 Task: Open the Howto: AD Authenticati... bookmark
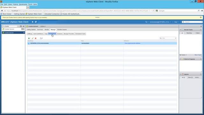[70, 14]
